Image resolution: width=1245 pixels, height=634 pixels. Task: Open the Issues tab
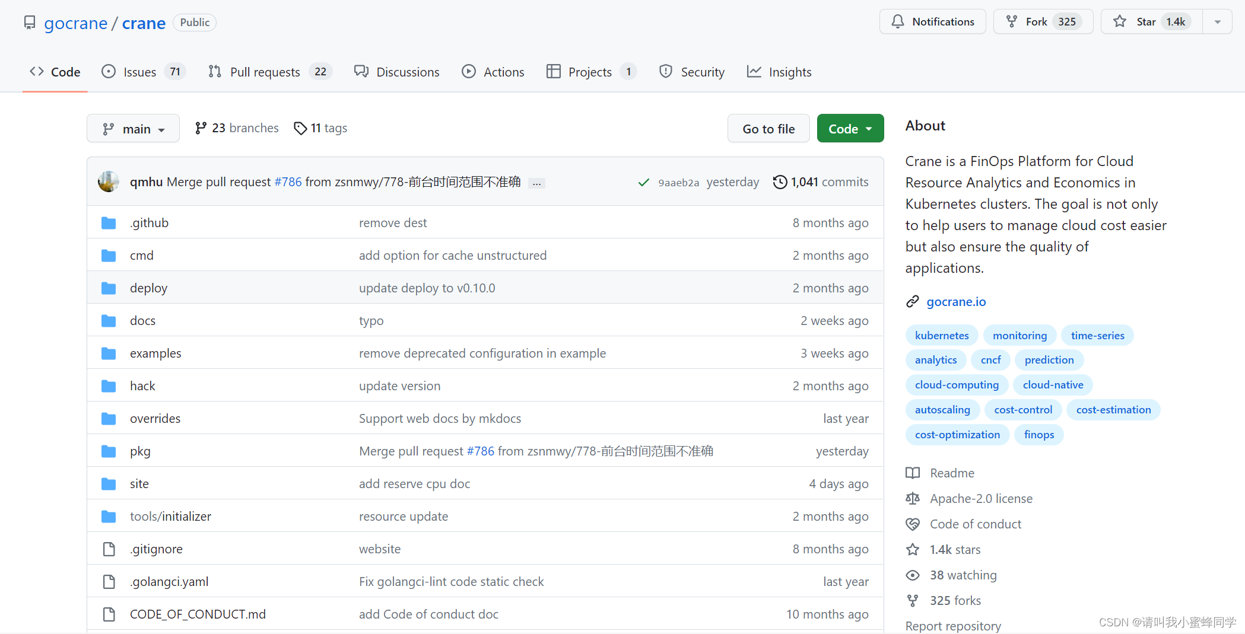143,72
